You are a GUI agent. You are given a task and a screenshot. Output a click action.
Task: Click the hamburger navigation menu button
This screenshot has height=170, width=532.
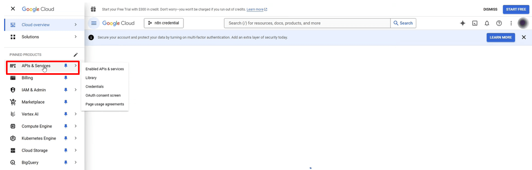click(93, 23)
